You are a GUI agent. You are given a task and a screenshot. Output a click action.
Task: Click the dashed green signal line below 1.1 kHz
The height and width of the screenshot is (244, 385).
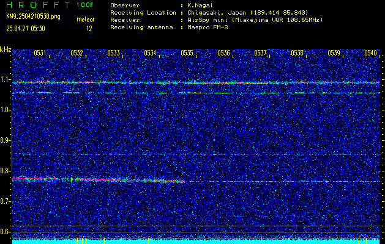pos(196,93)
